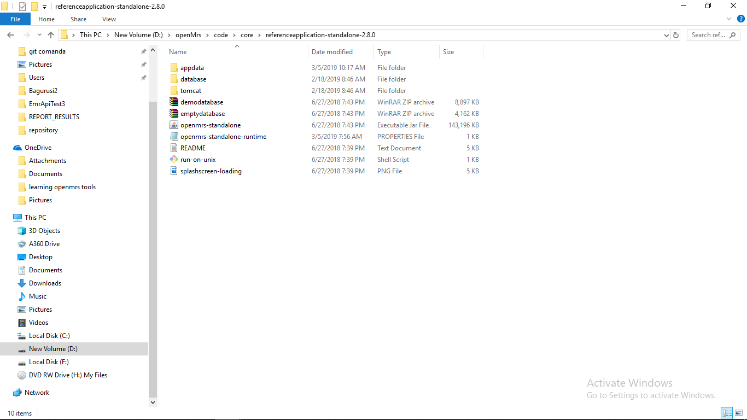747x420 pixels.
Task: Open the File menu tab
Action: [15, 19]
